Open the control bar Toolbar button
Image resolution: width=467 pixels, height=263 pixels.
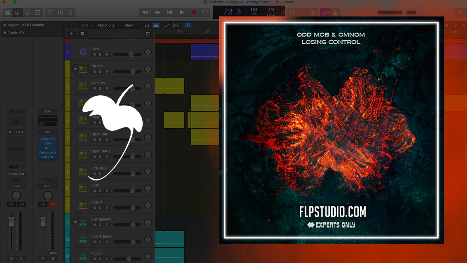tap(37, 12)
